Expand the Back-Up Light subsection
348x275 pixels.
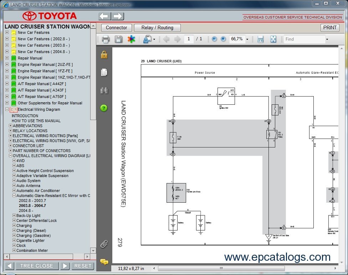(x=14, y=216)
